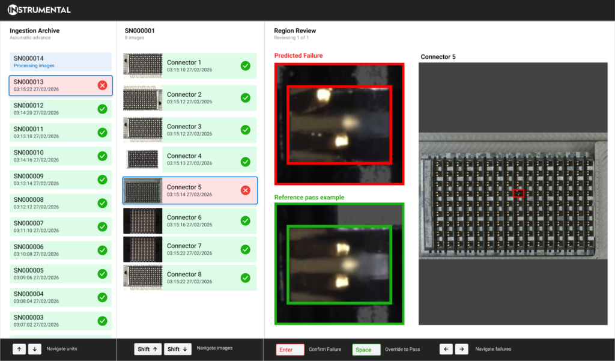Click the green checkmark on Connector 8
This screenshot has height=361, width=615.
(245, 278)
